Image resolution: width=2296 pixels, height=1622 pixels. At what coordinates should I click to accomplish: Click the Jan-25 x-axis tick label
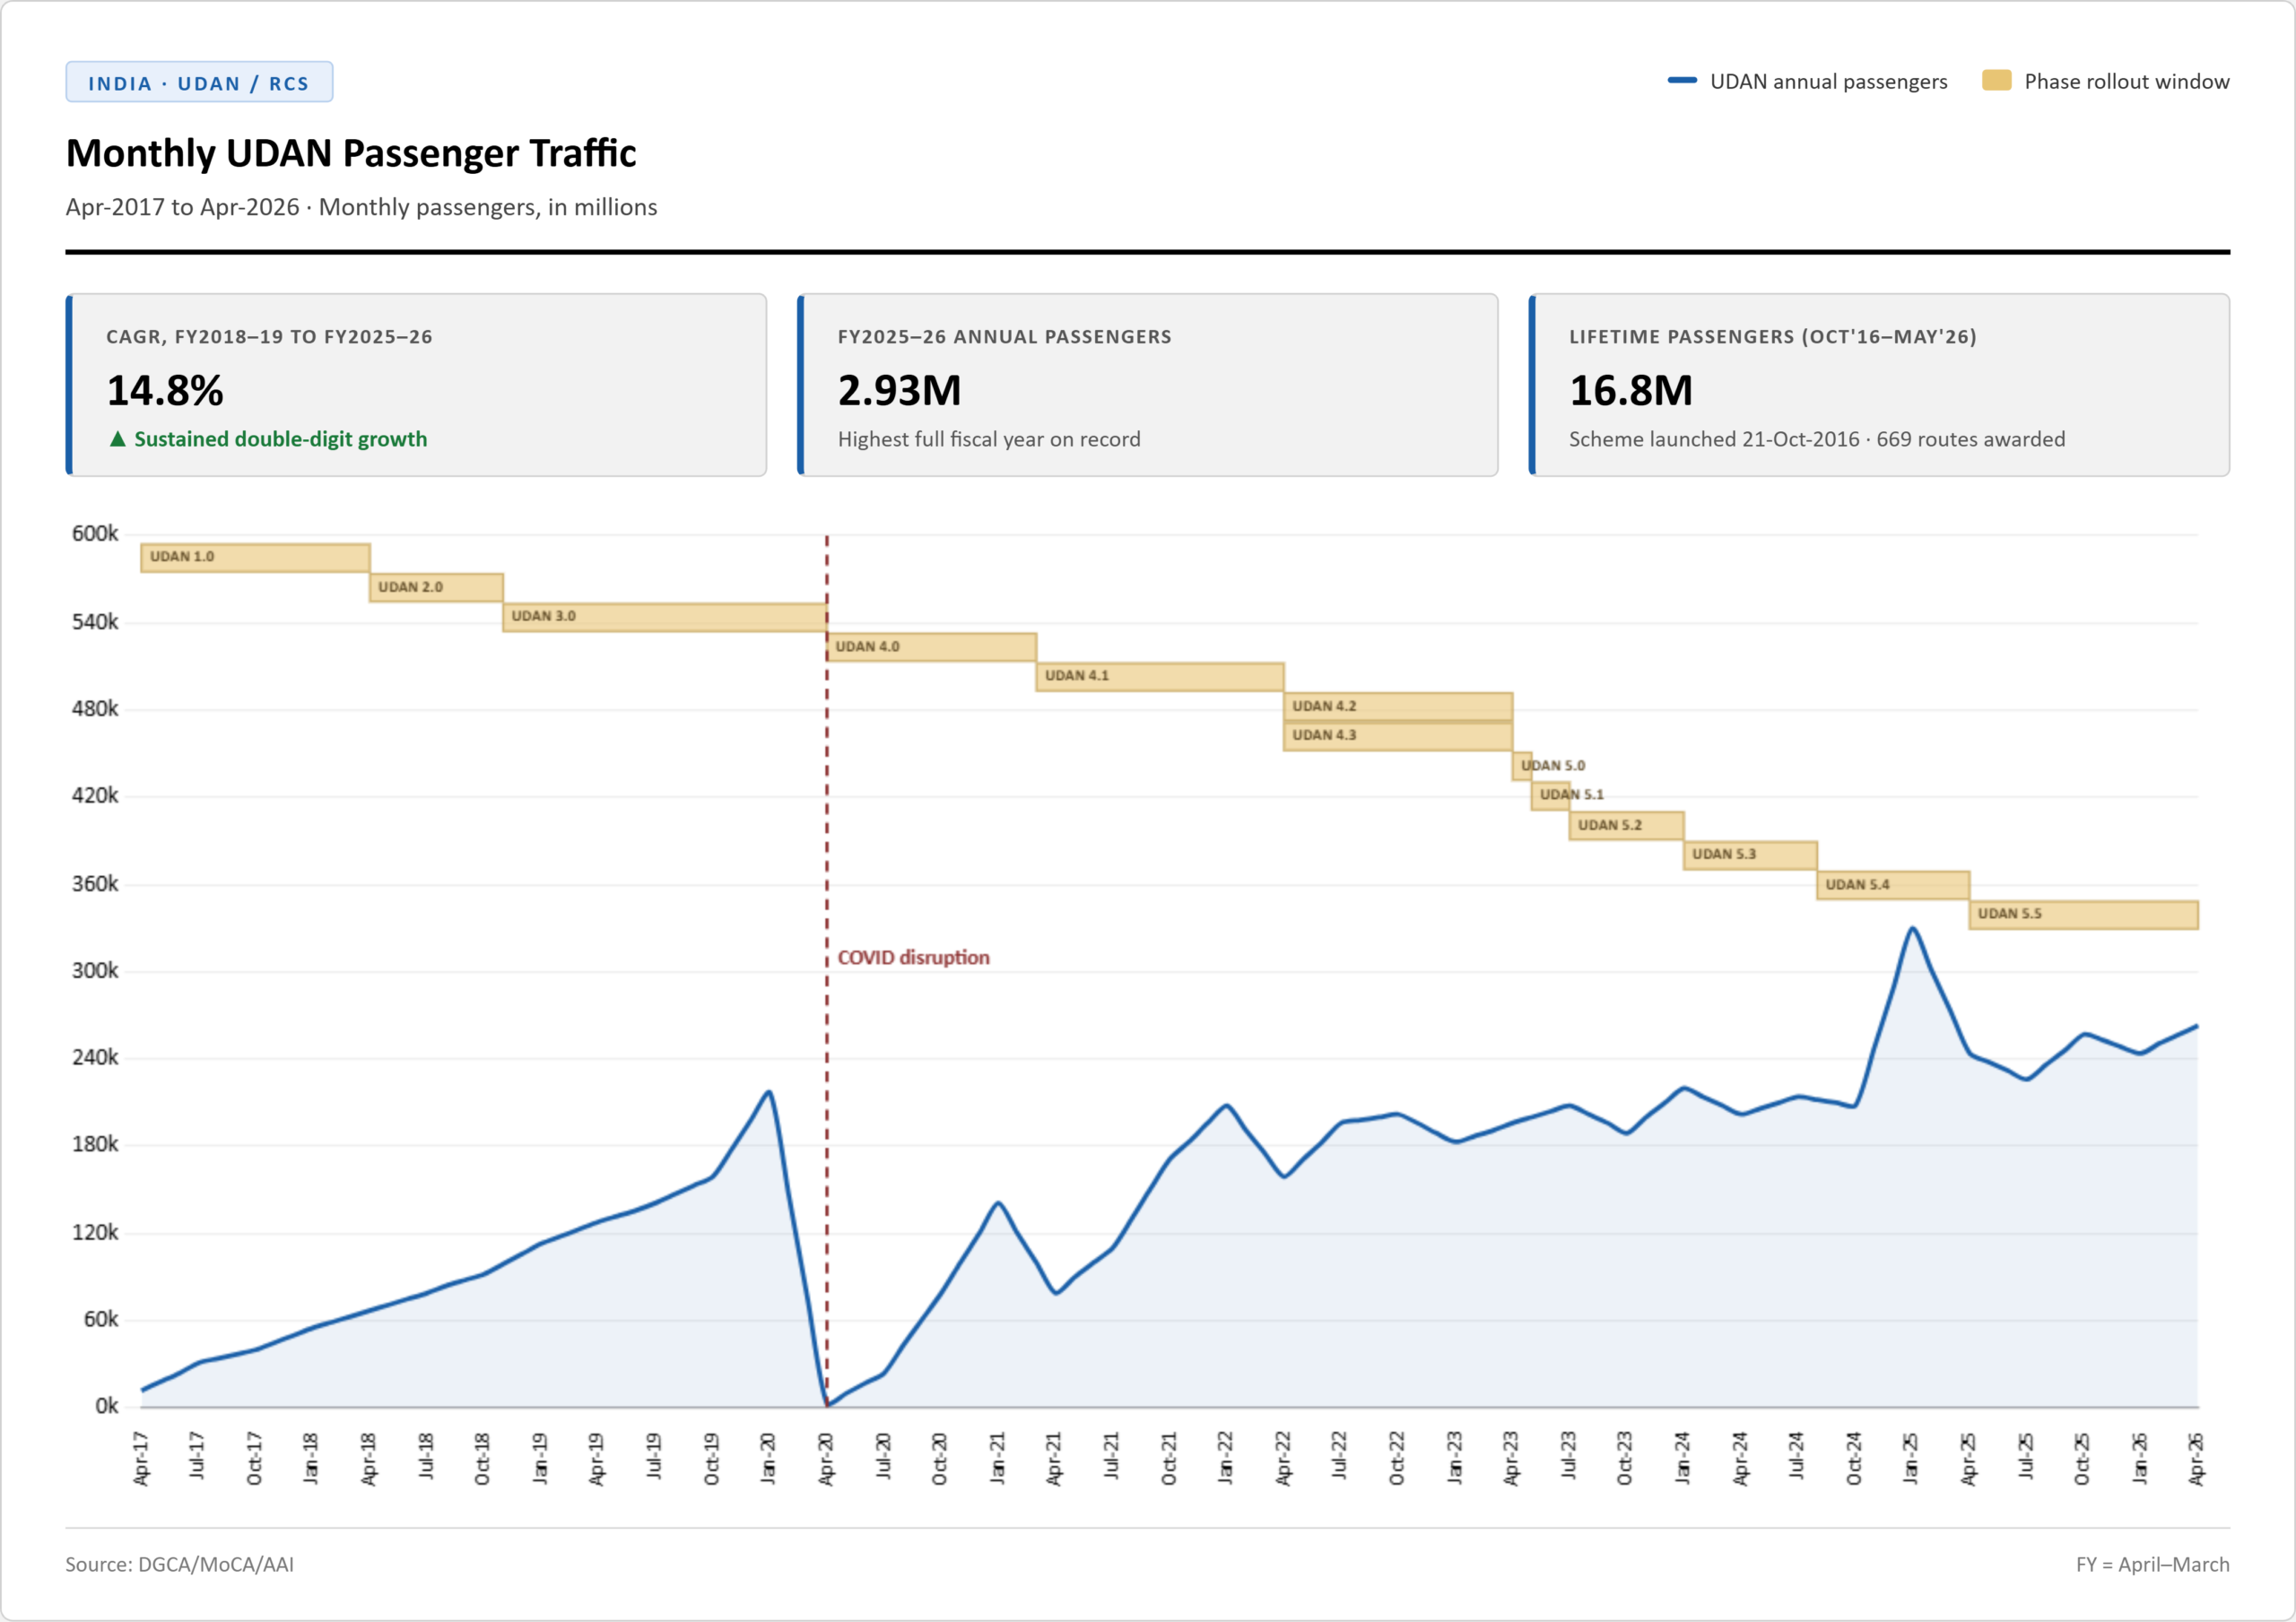[1912, 1459]
